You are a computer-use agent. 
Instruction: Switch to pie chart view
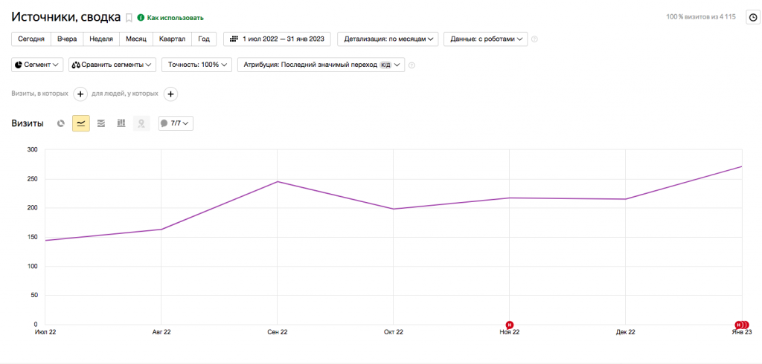click(x=61, y=123)
